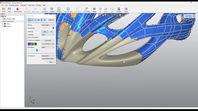Click the Fillet toolbar icon
This screenshot has height=111, width=198.
pos(105,10)
